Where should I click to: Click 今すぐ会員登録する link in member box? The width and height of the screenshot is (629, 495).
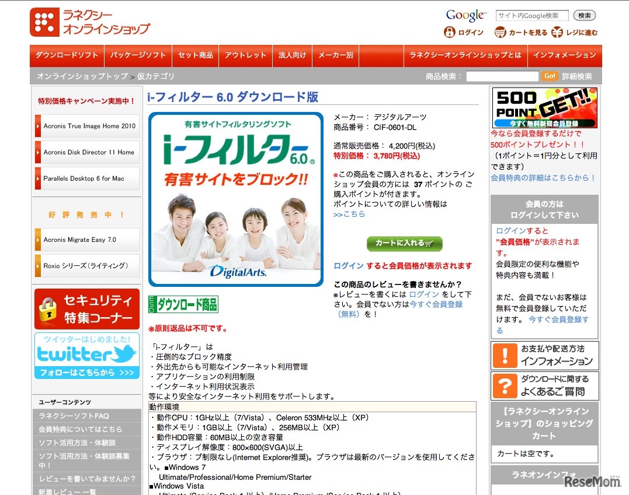pos(558,320)
